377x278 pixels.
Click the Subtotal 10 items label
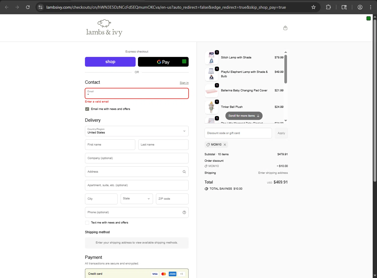[216, 154]
